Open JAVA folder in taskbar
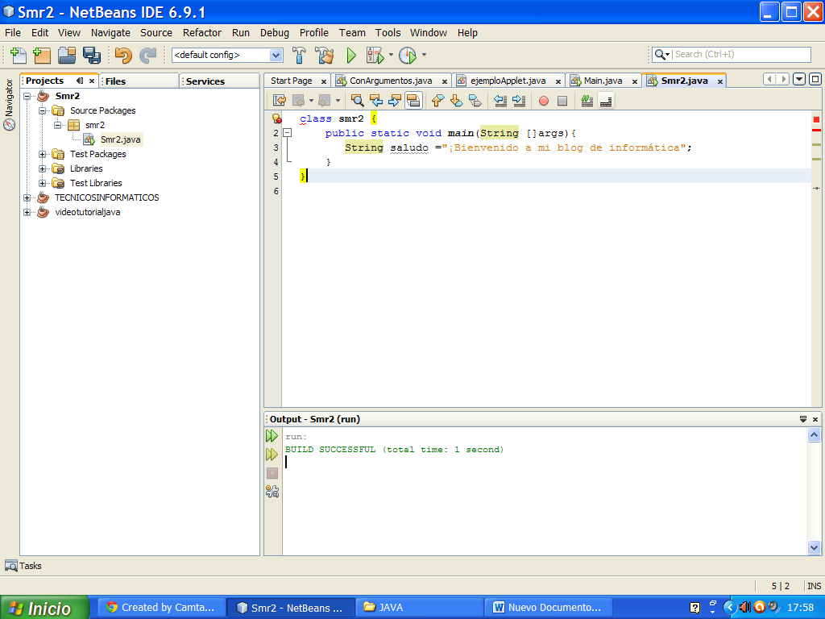The height and width of the screenshot is (619, 825). point(419,608)
